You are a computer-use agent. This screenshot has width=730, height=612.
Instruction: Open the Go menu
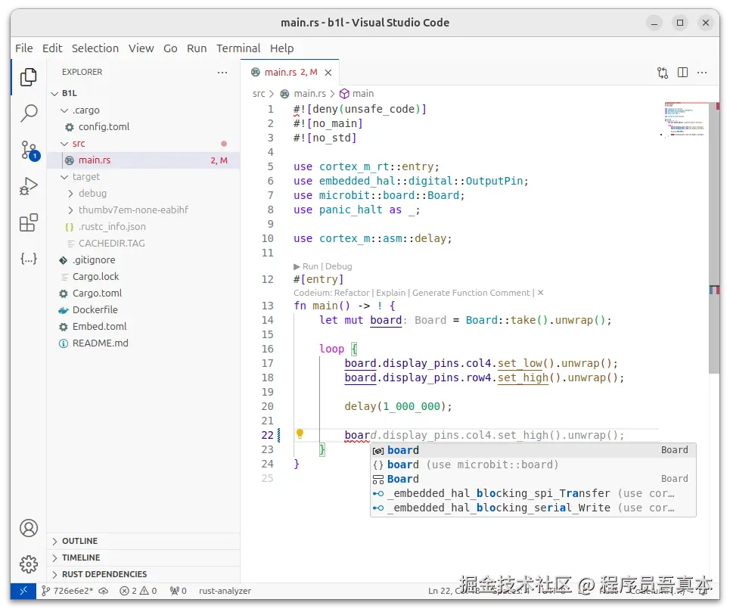click(170, 48)
